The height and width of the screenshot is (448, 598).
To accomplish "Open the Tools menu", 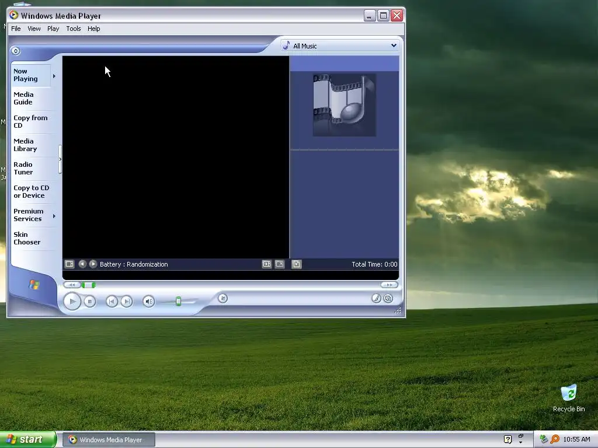I will (73, 29).
